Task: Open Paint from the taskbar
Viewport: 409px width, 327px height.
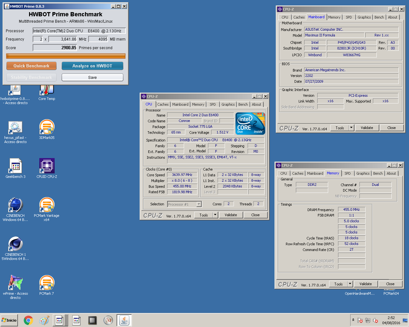Action: pos(44,320)
